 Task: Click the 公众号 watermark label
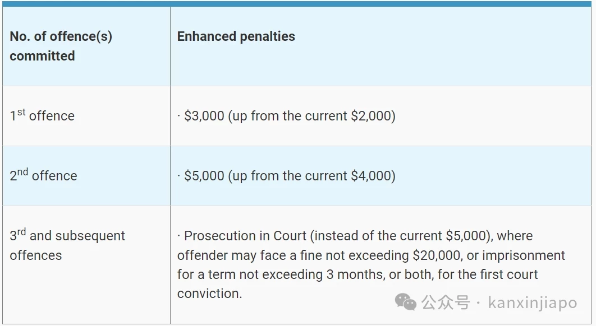tap(446, 302)
